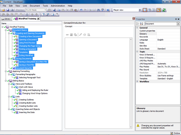Click the red close-pane icon above Concept
Screen dimensions: 181x135
pyautogui.click(x=134, y=18)
